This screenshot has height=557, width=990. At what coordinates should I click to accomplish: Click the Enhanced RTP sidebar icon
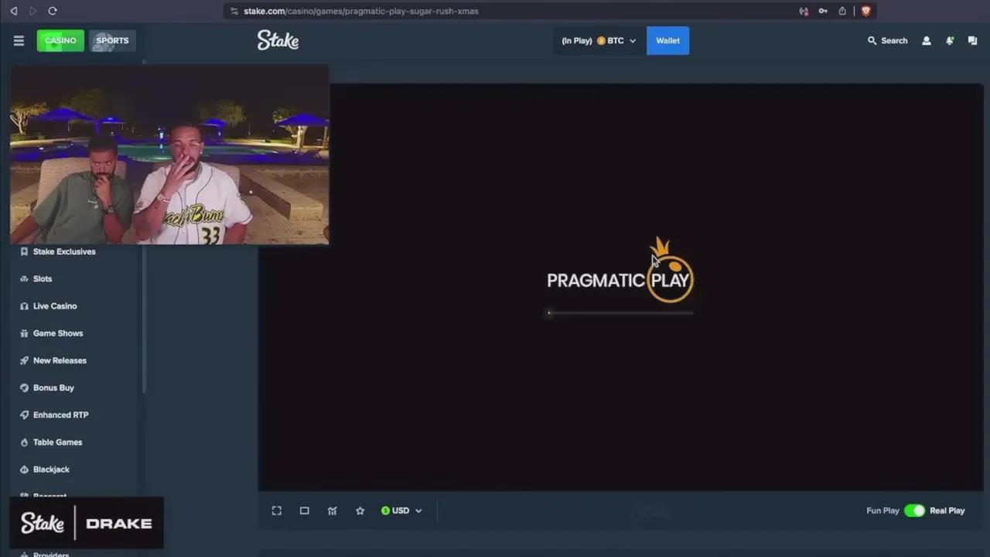click(x=24, y=415)
